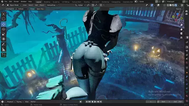Open the Material properties tab icon
189x106 pixels.
pyautogui.click(x=187, y=96)
